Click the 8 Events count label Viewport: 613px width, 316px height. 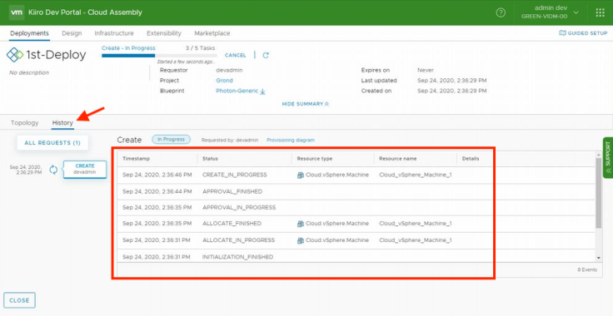click(587, 270)
